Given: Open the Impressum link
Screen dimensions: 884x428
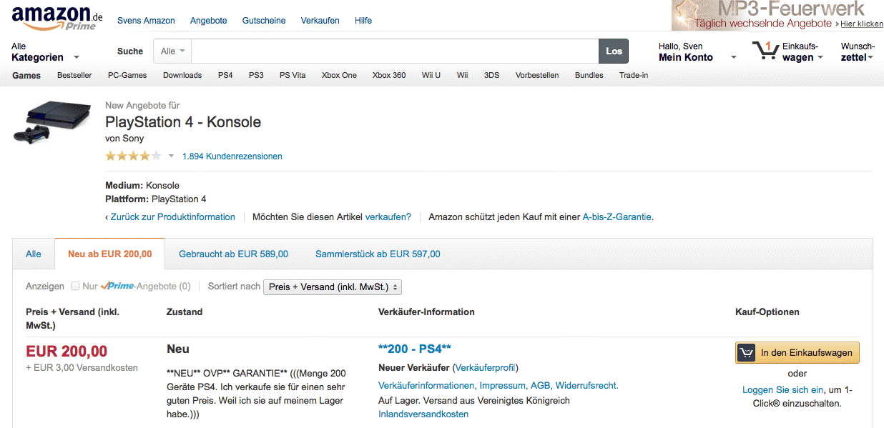Looking at the screenshot, I should point(502,385).
